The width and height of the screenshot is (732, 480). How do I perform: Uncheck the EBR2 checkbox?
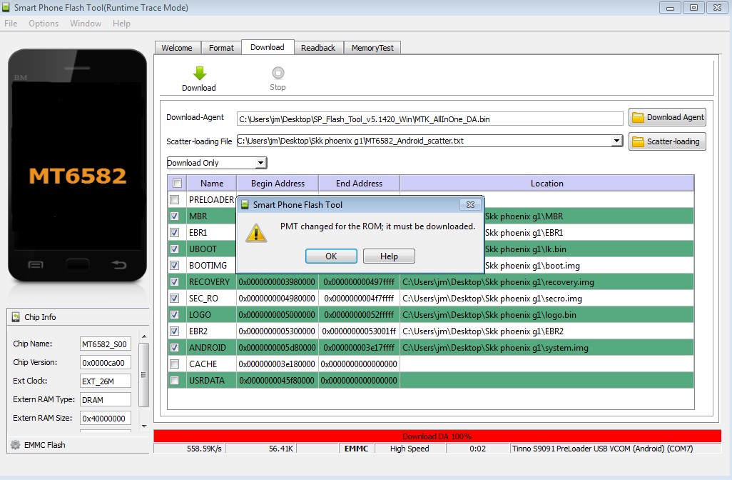point(175,331)
